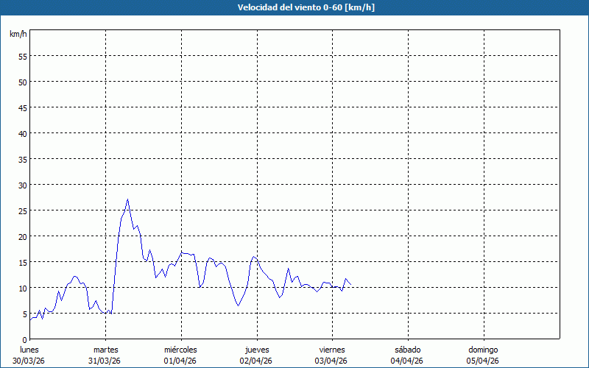Click the "15" tick label on the y-axis
The image size is (589, 368).
(x=22, y=262)
